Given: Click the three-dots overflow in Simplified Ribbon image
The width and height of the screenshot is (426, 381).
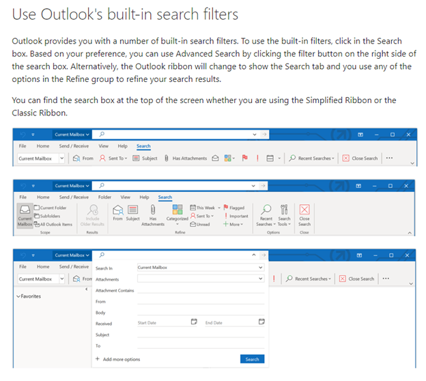Looking at the screenshot, I should (389, 158).
